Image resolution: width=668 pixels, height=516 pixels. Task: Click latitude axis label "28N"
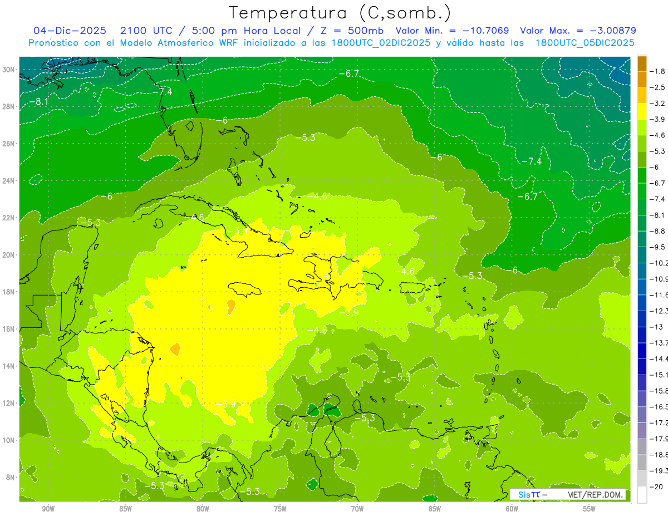pos(8,106)
